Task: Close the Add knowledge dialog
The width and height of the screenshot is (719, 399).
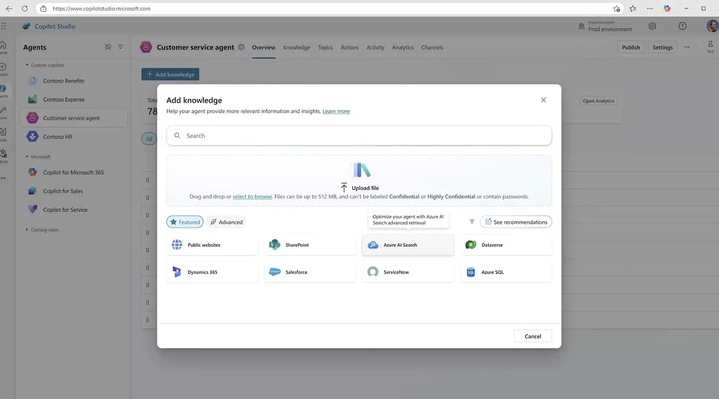Action: point(543,100)
